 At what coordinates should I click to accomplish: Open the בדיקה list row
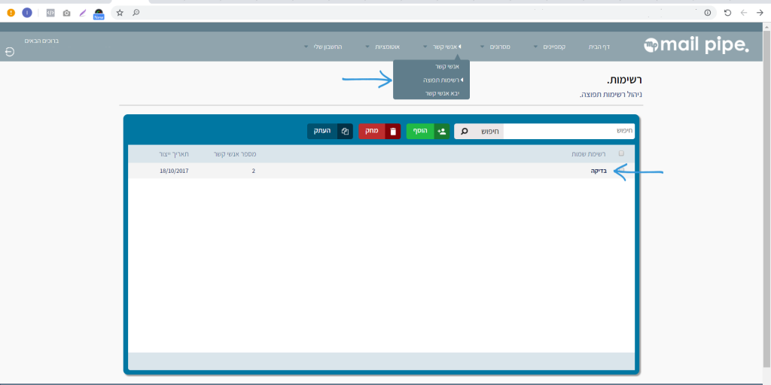tap(599, 171)
